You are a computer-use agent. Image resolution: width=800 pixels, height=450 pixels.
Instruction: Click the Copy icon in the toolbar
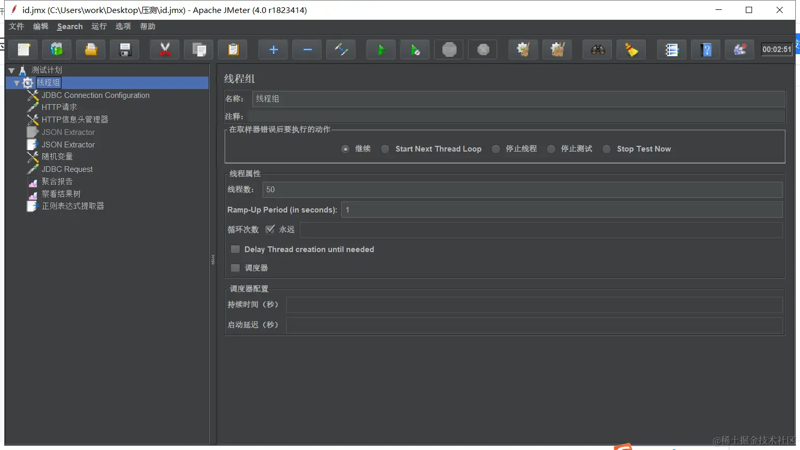pos(199,49)
